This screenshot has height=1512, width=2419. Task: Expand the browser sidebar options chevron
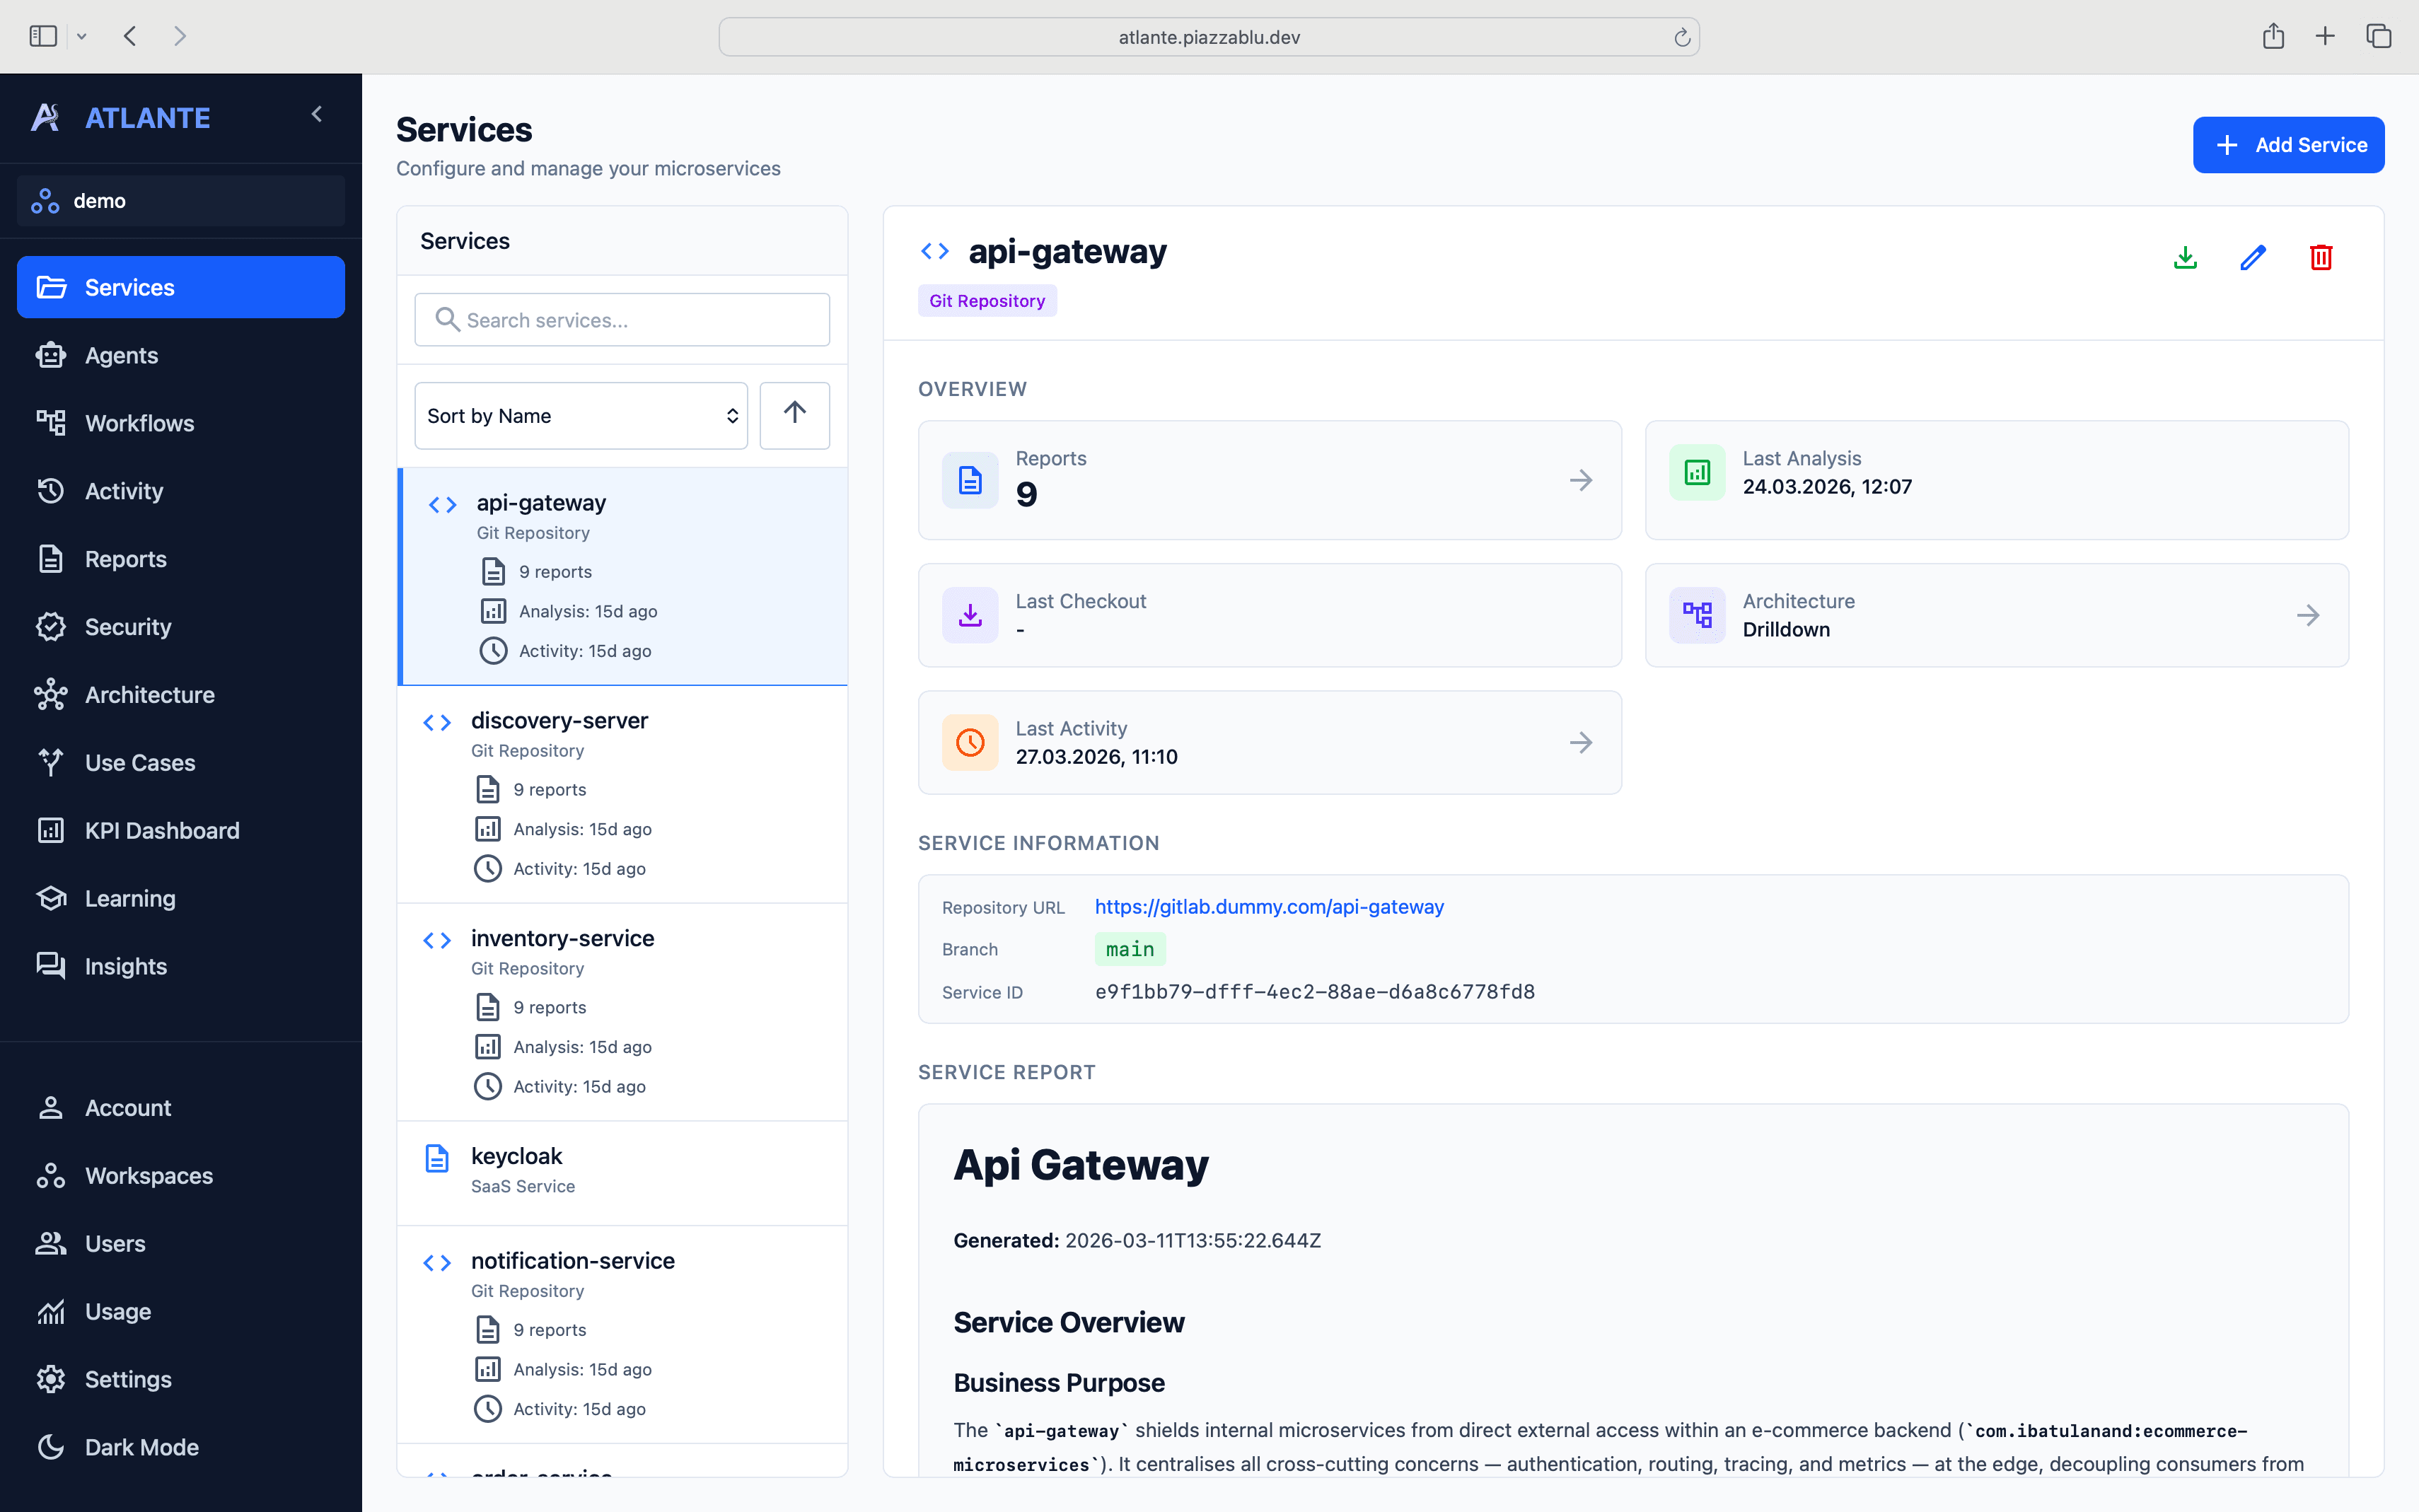(82, 37)
